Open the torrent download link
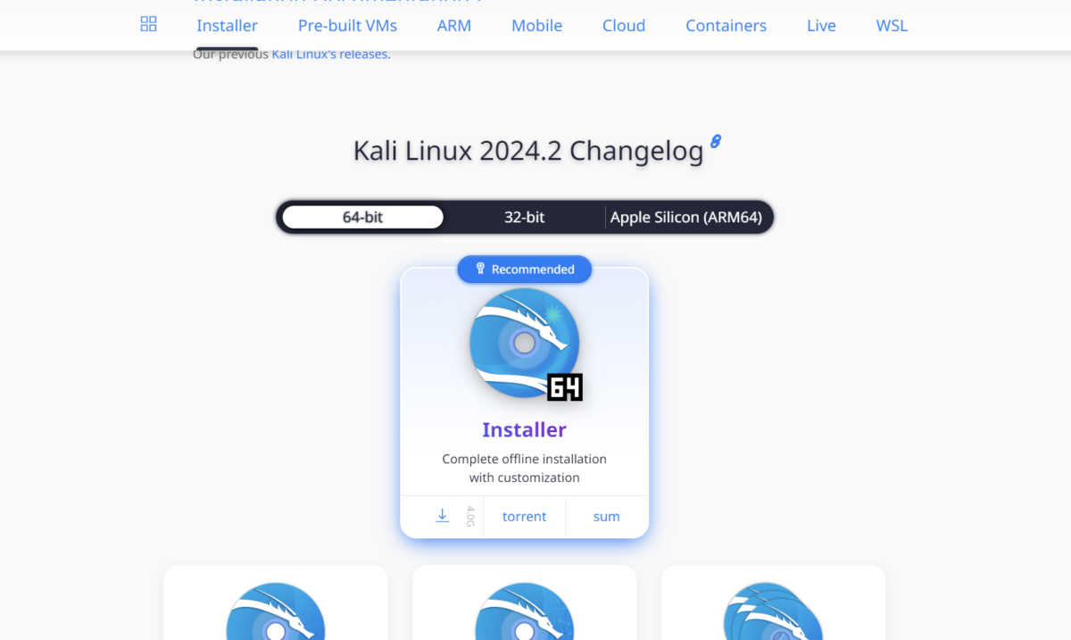 (524, 516)
